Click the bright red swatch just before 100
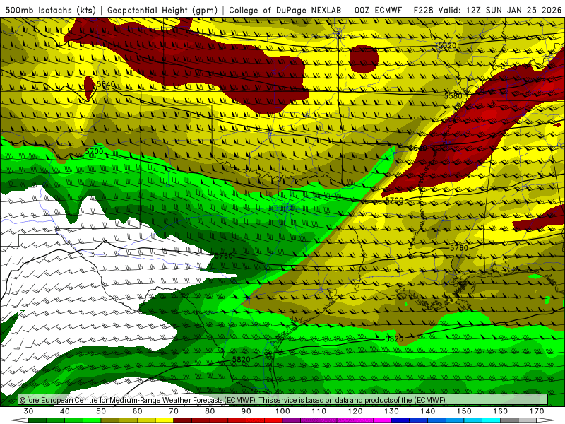 click(x=273, y=420)
